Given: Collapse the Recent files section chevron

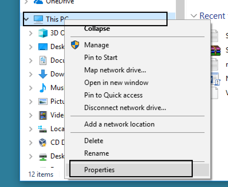Looking at the screenshot, I should click(x=194, y=16).
